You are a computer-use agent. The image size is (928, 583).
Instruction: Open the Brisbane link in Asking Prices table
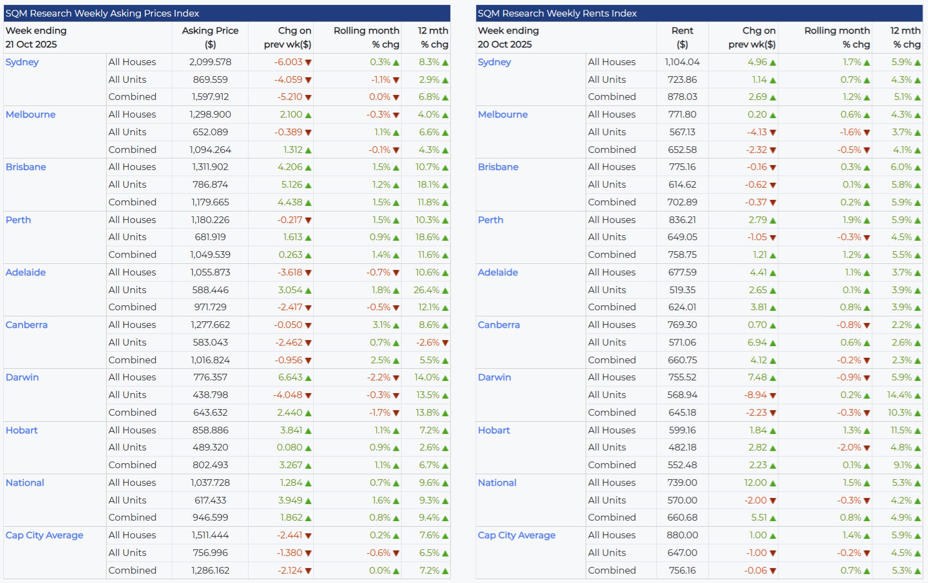[26, 167]
